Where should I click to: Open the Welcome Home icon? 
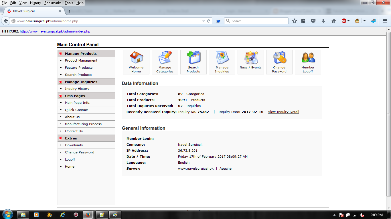pos(136,62)
